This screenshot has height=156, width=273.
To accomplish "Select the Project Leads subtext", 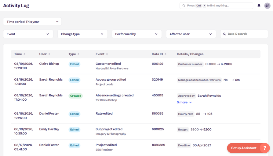I will pyautogui.click(x=104, y=84).
